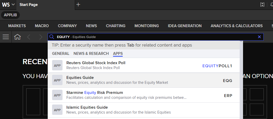Clear the search box with X
The image size is (273, 119).
(x=259, y=37)
